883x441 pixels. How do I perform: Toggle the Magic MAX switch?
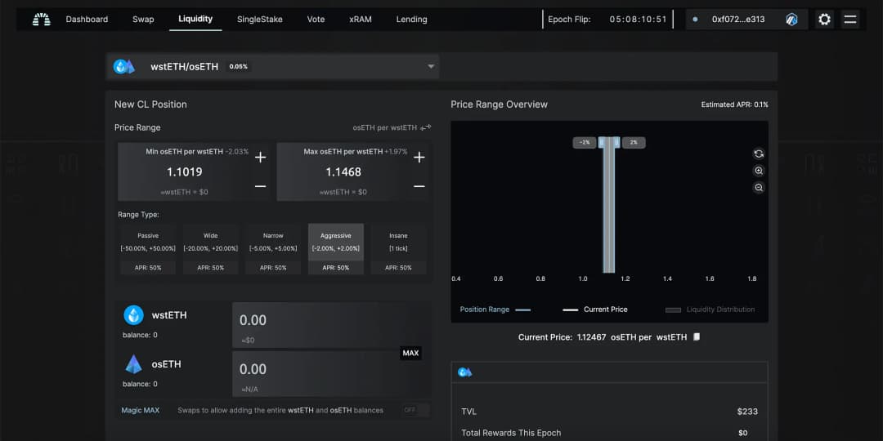click(x=415, y=410)
